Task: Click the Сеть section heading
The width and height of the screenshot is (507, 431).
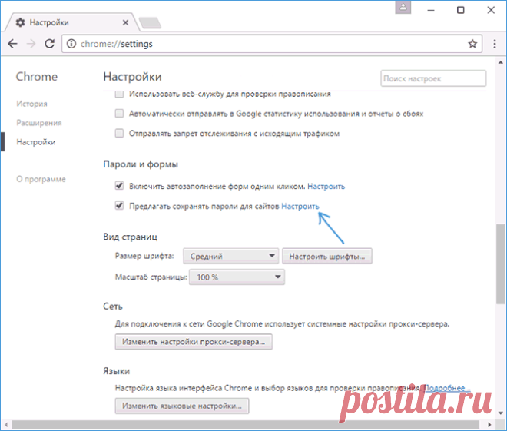Action: [113, 307]
